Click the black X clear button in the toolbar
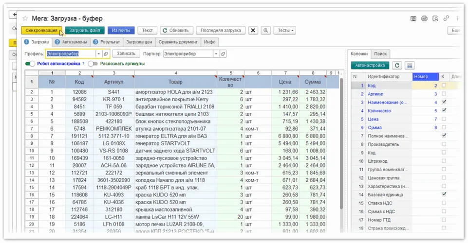 tap(253, 30)
